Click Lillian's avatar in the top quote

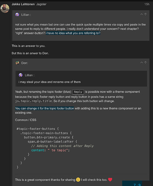[x=17, y=15]
